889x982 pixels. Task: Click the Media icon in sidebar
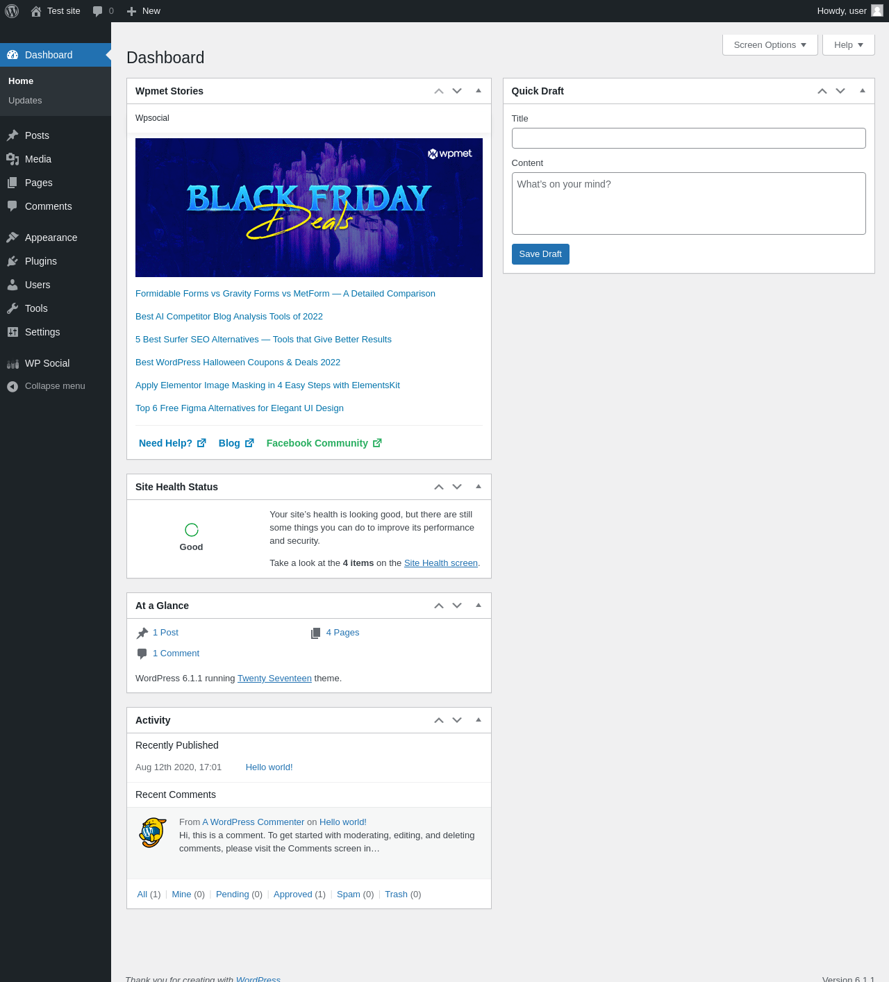pos(13,159)
